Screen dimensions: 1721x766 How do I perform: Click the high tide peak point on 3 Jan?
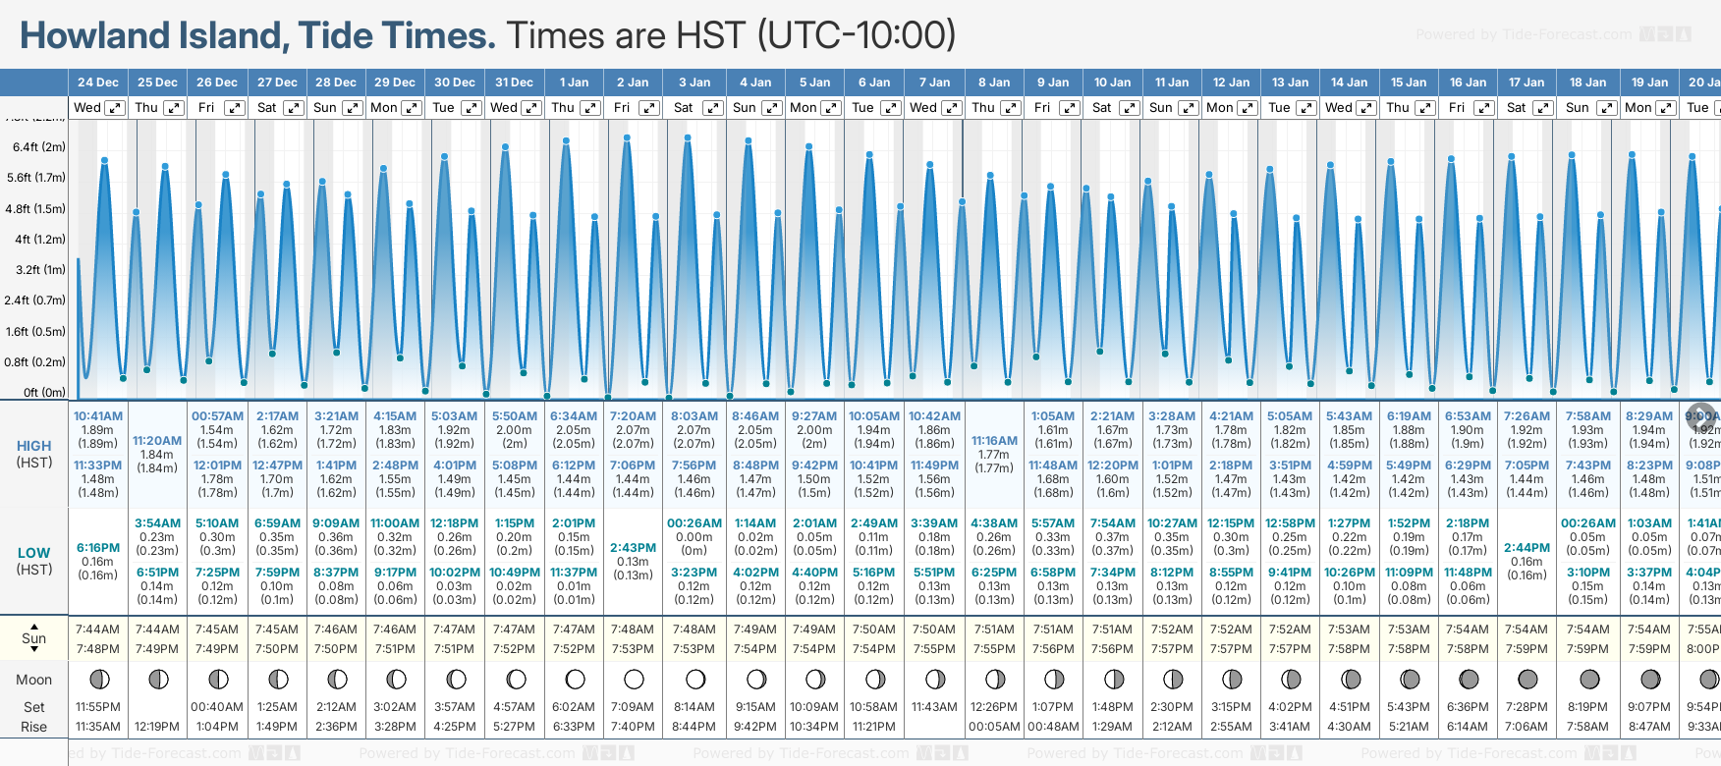click(x=688, y=137)
